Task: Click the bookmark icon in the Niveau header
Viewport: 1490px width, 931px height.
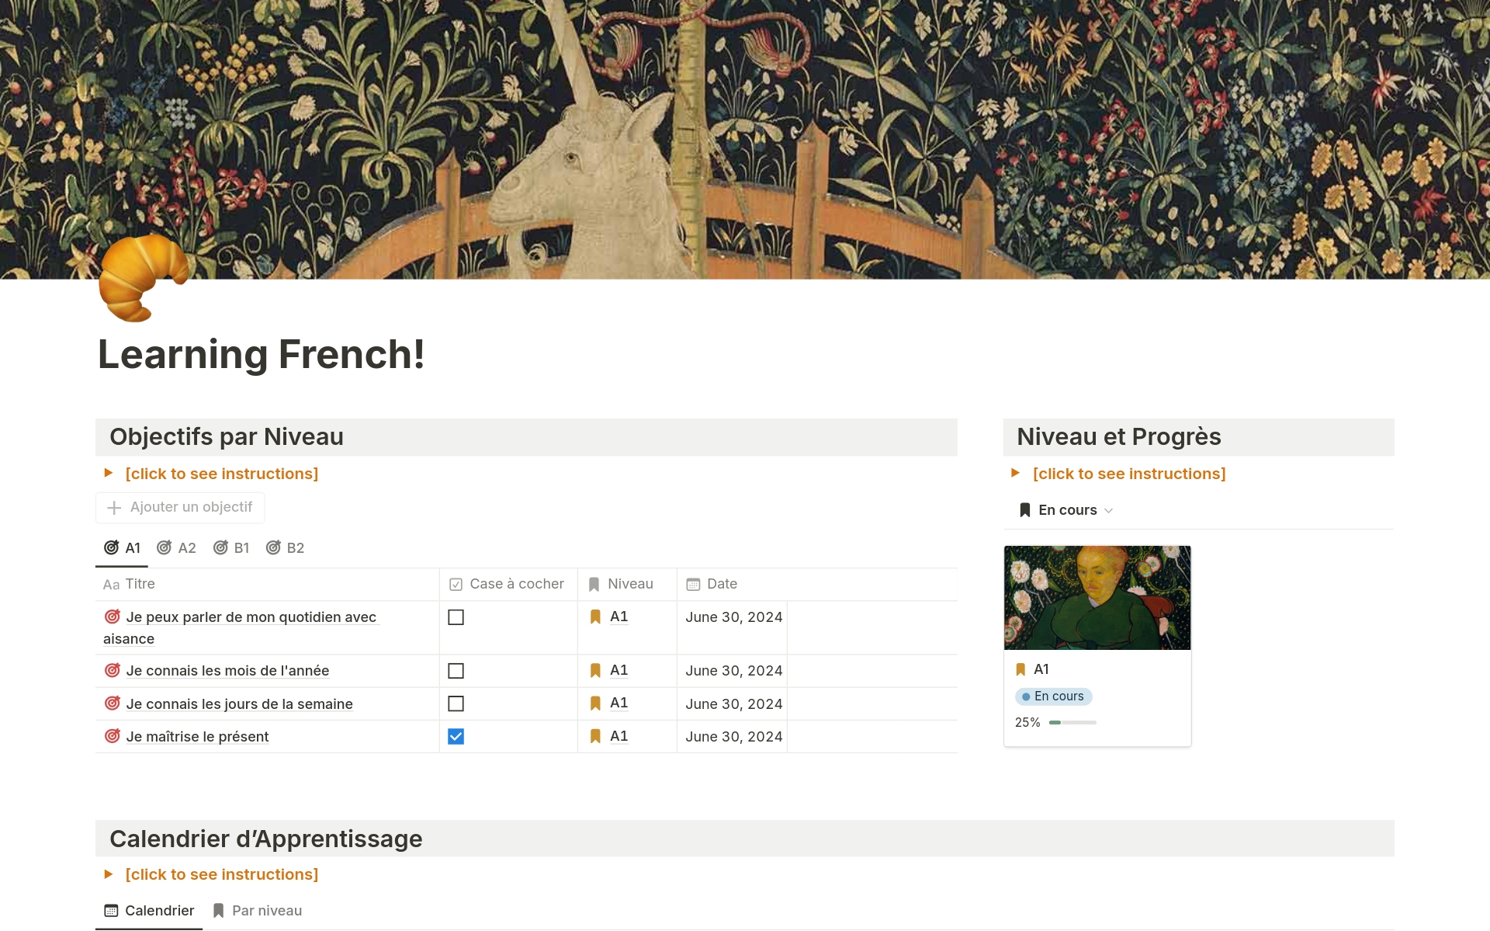Action: [594, 583]
